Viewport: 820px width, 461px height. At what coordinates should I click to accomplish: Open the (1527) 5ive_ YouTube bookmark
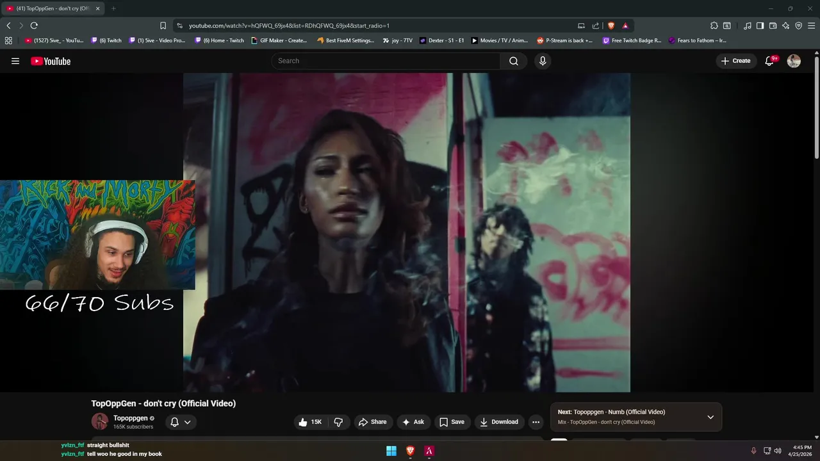click(54, 40)
